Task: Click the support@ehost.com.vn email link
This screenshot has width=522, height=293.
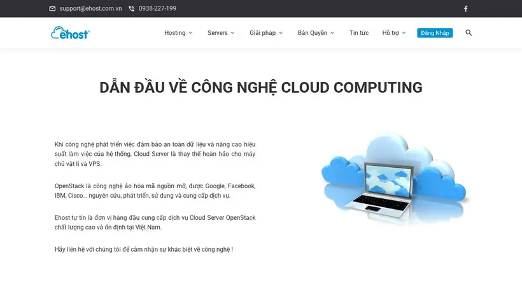Action: coord(90,9)
